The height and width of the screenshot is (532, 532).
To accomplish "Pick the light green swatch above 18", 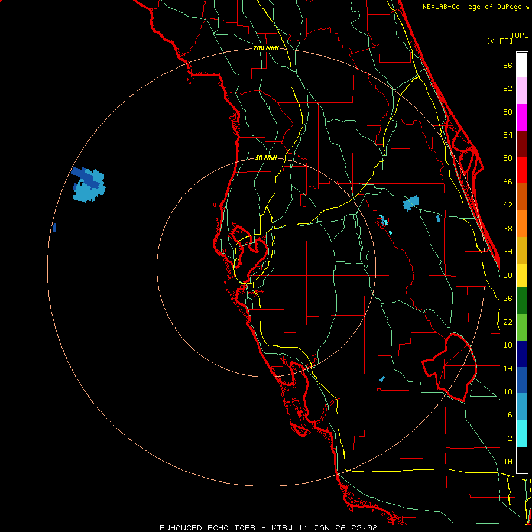I will [522, 327].
